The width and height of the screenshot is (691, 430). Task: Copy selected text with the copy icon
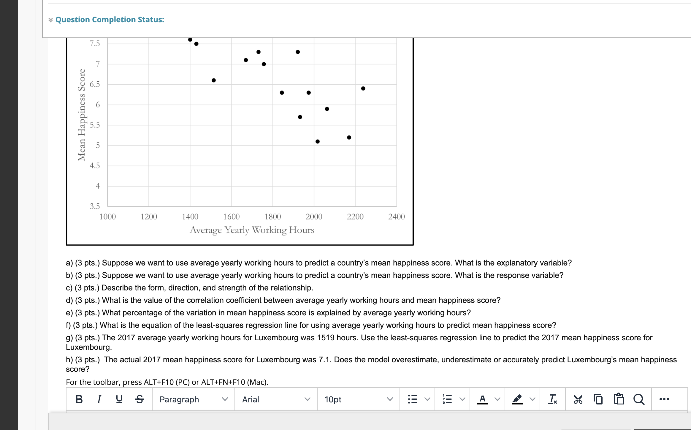pyautogui.click(x=598, y=399)
